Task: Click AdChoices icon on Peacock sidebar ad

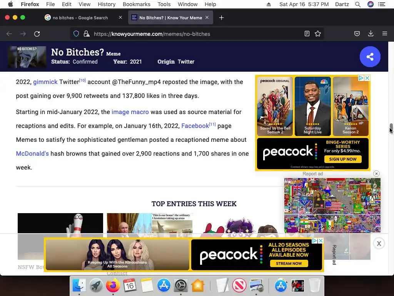Action: 361,78
